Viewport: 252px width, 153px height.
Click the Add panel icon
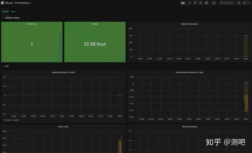tap(183, 3)
